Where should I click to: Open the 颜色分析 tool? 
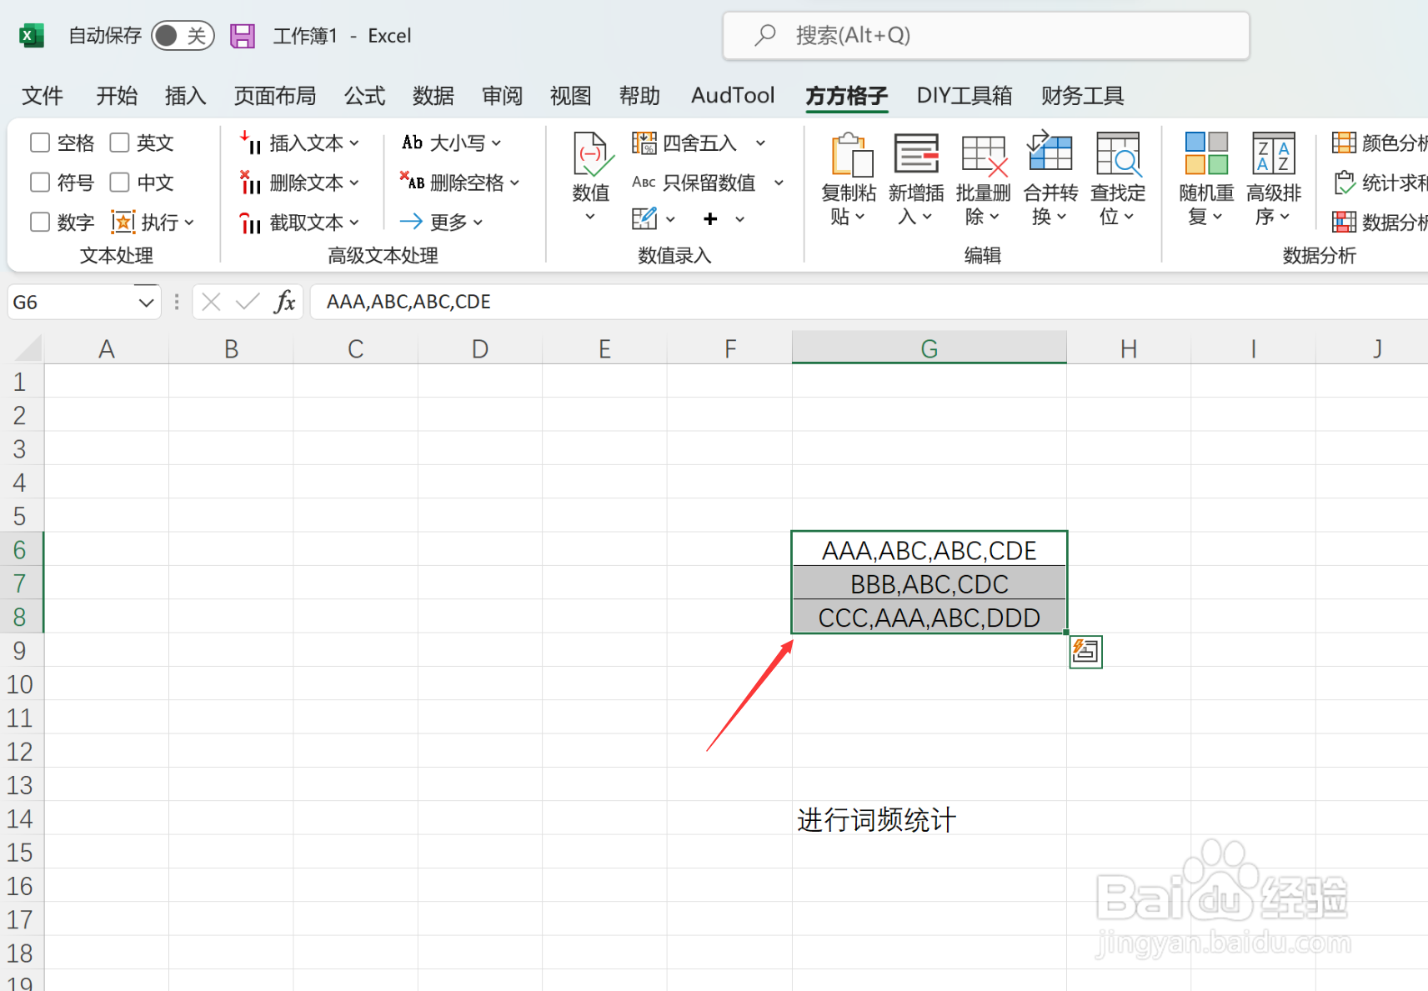click(1376, 142)
